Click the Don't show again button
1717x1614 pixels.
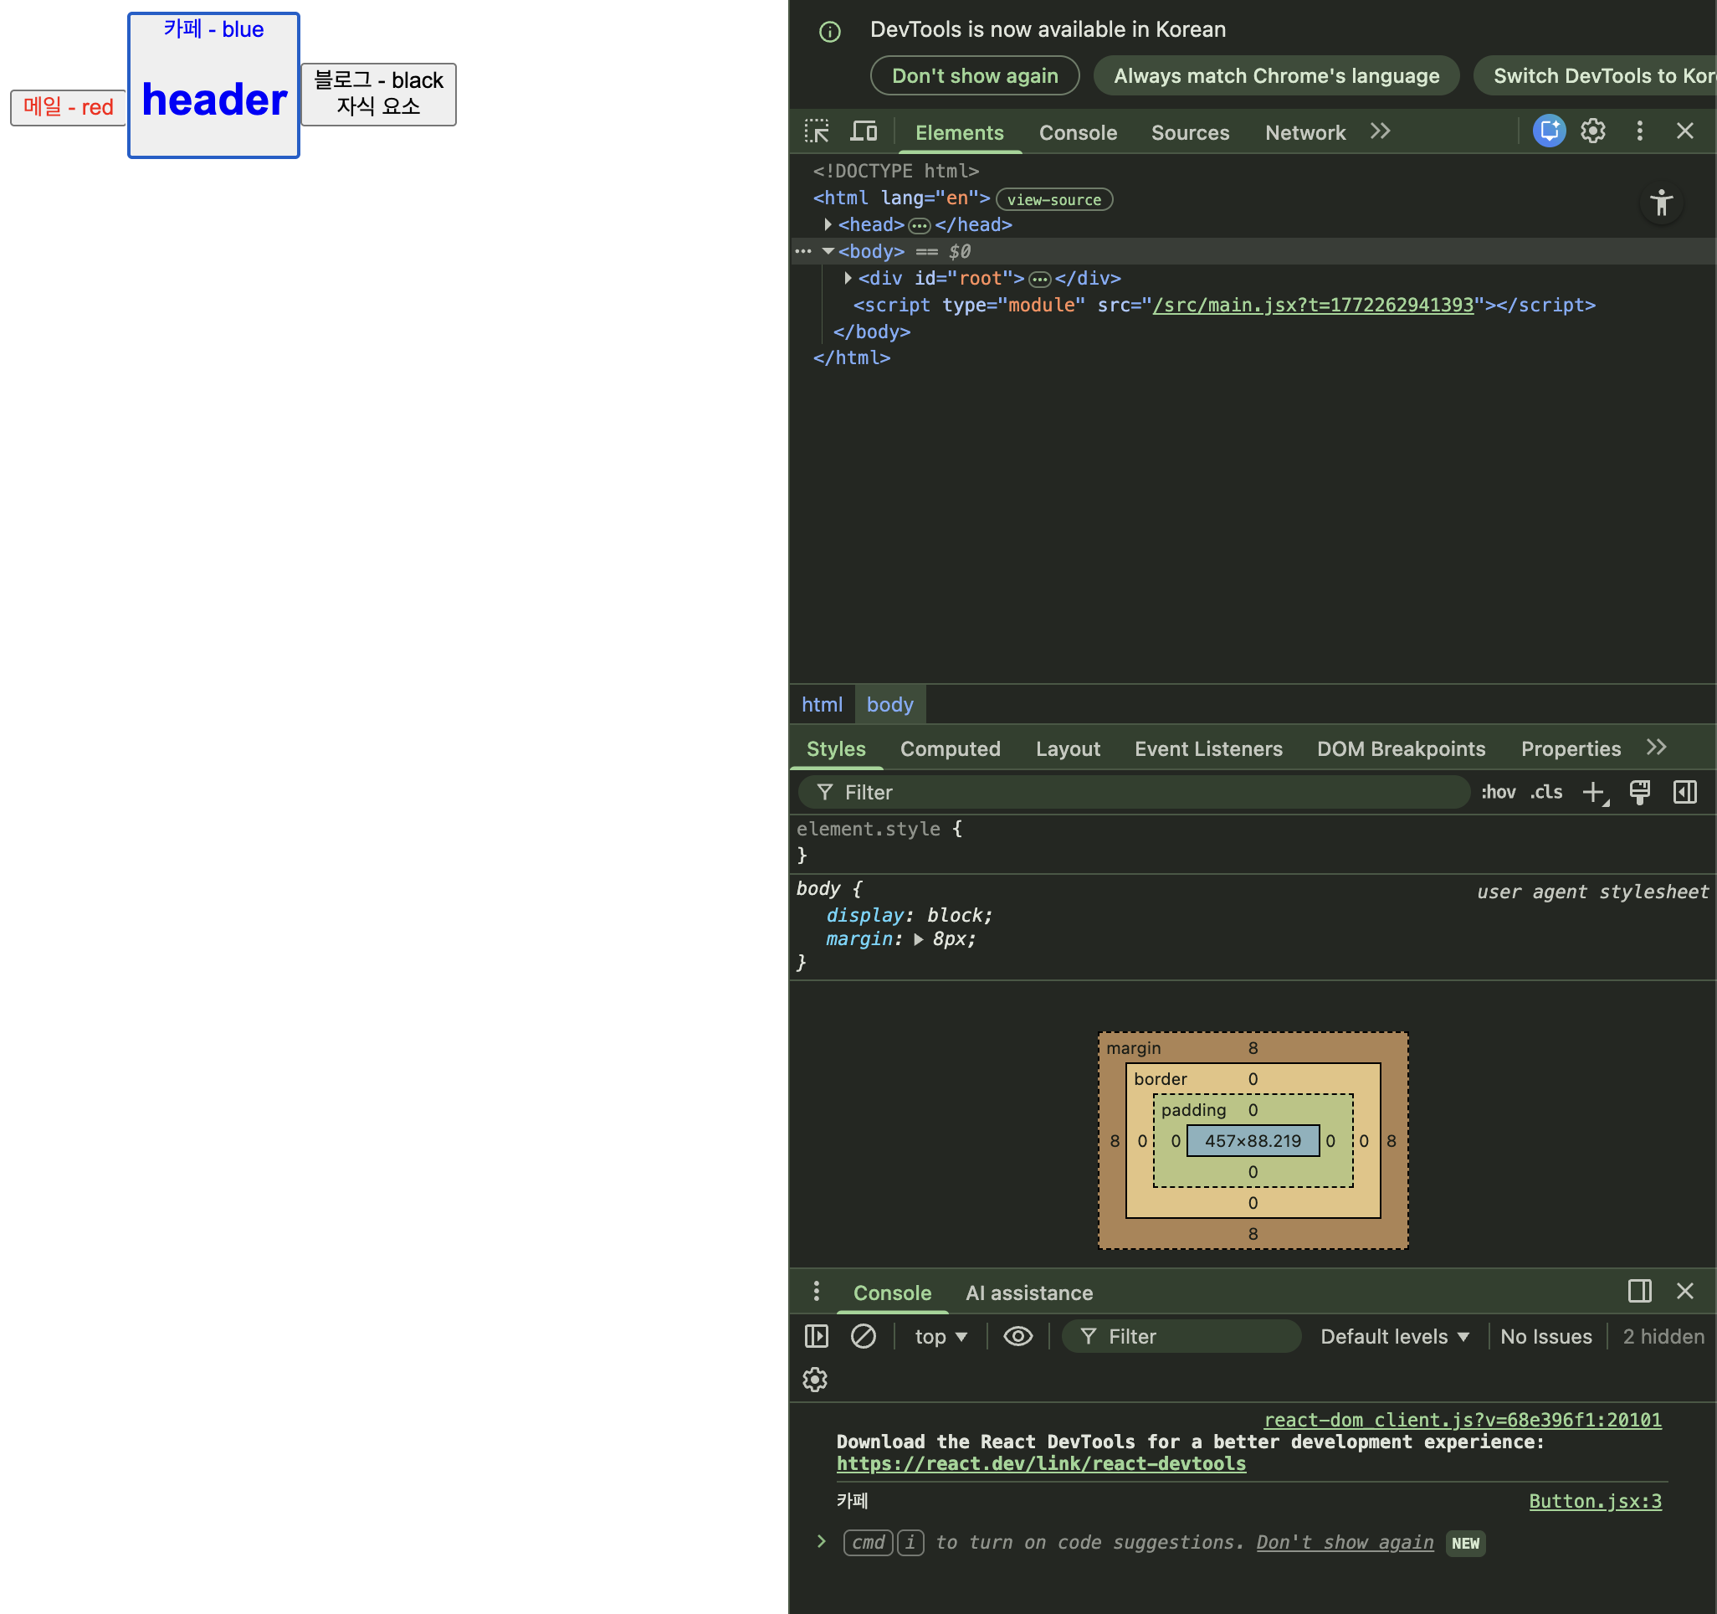(x=974, y=76)
